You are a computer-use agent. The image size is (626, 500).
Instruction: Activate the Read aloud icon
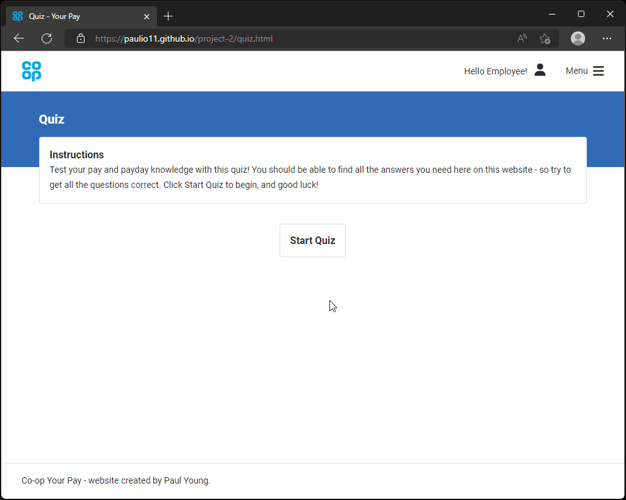tap(522, 38)
